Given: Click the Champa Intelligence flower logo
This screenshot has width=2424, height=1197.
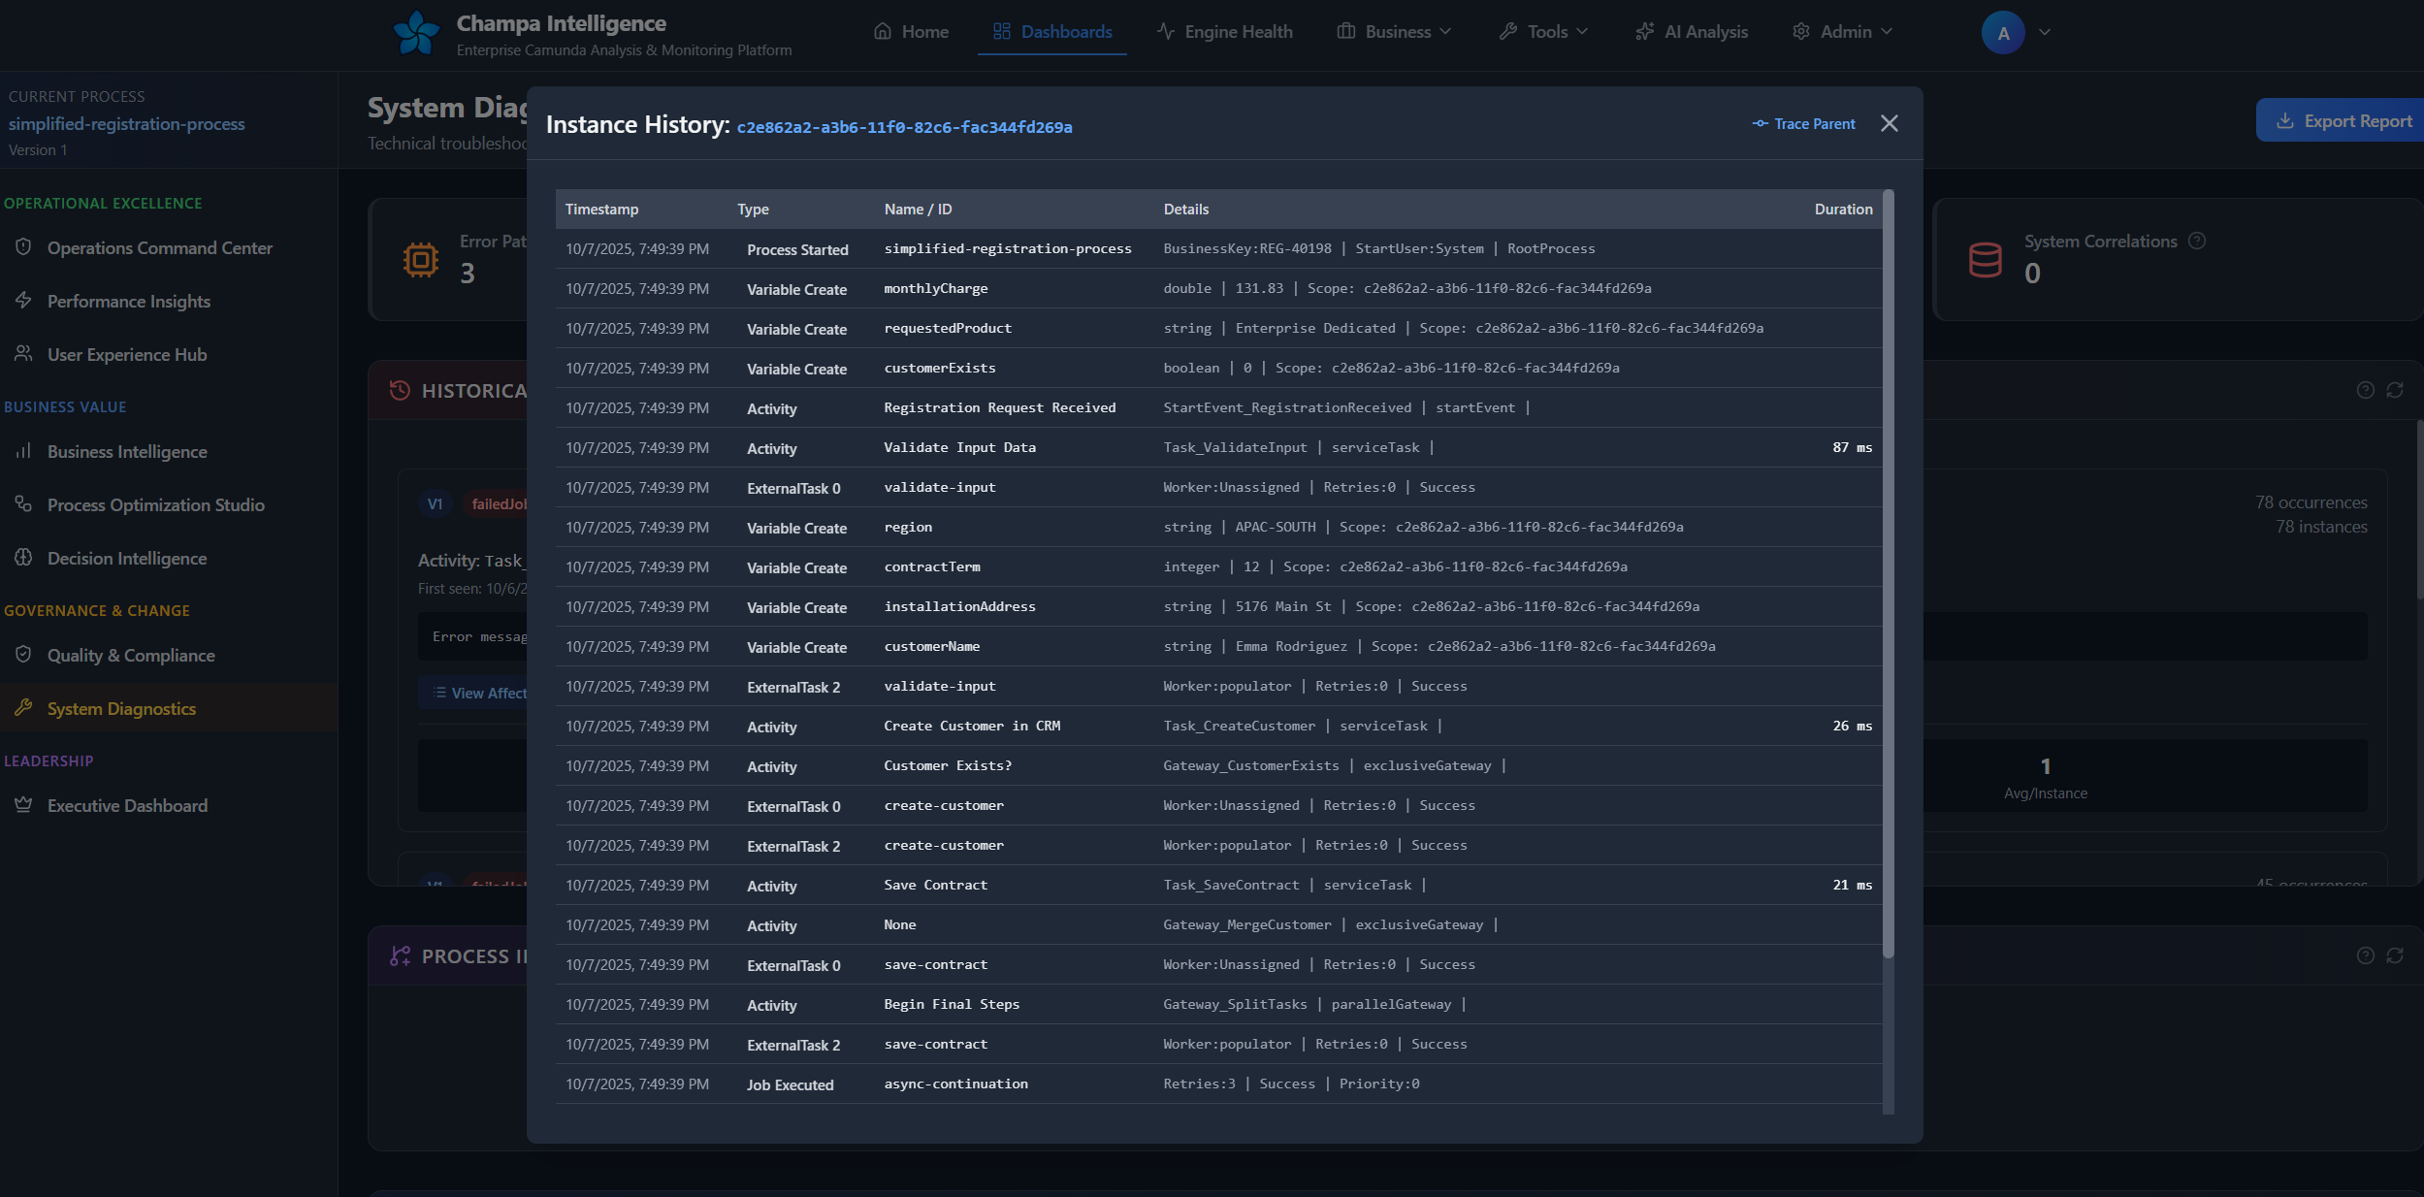Looking at the screenshot, I should 417,32.
